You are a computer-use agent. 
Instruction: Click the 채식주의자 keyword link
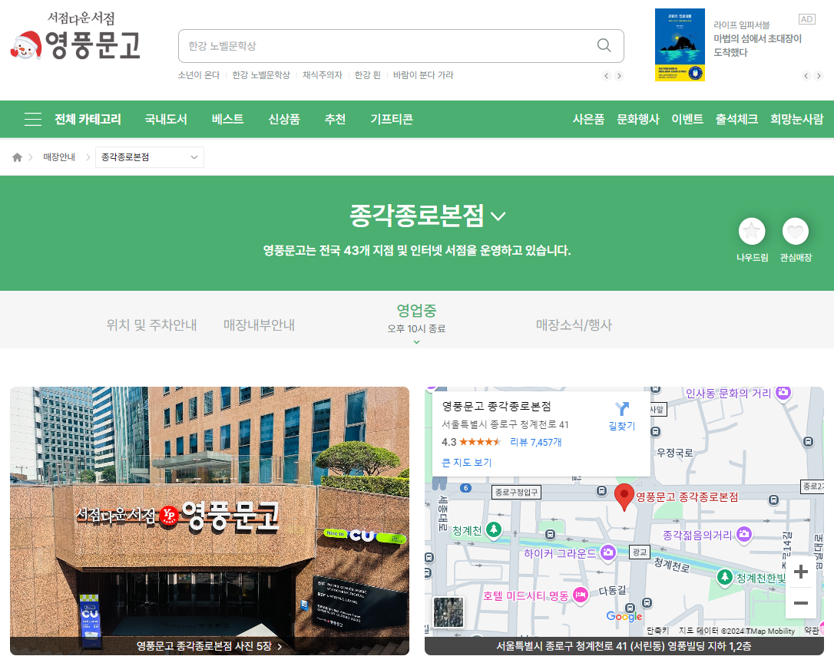point(323,75)
